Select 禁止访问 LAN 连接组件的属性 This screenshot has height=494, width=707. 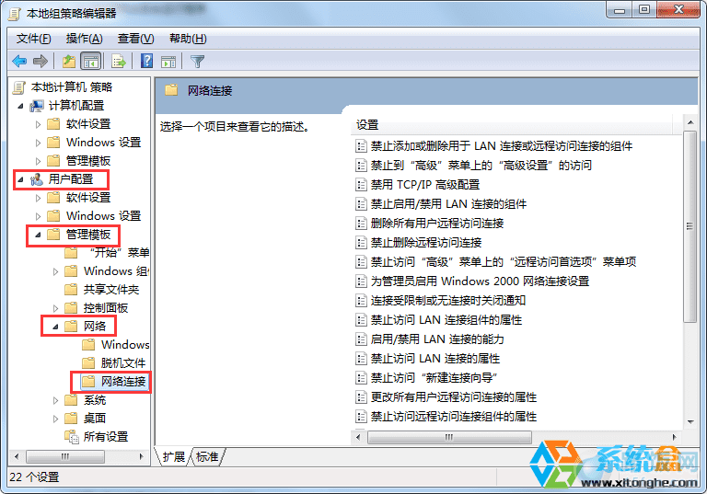446,320
